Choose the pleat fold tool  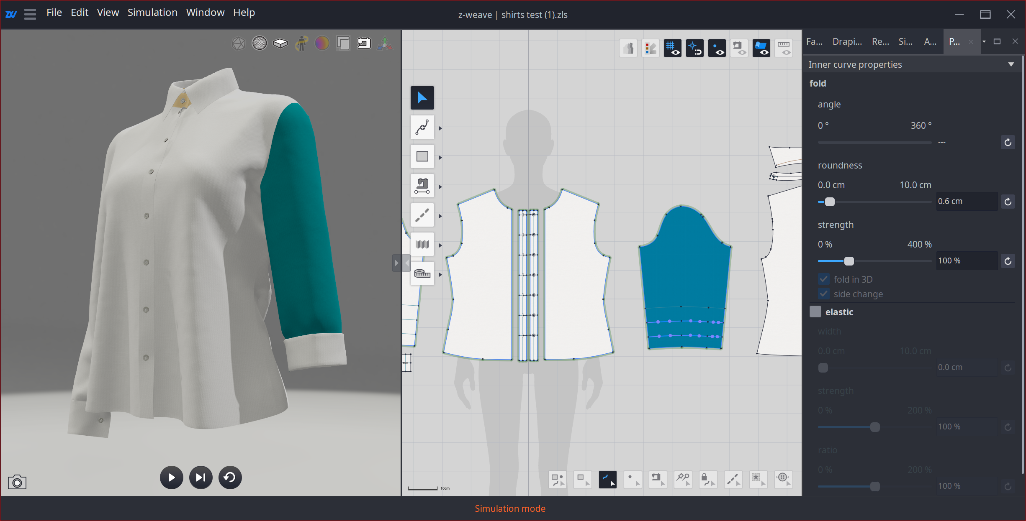coord(422,244)
